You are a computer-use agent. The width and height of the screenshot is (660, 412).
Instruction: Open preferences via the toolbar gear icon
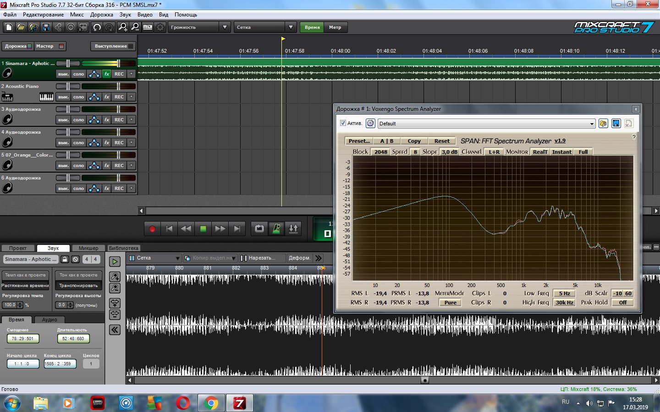(160, 27)
